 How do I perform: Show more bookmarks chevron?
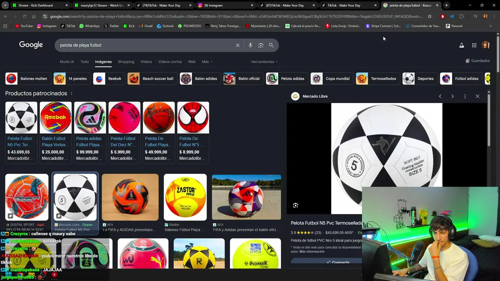pyautogui.click(x=491, y=26)
